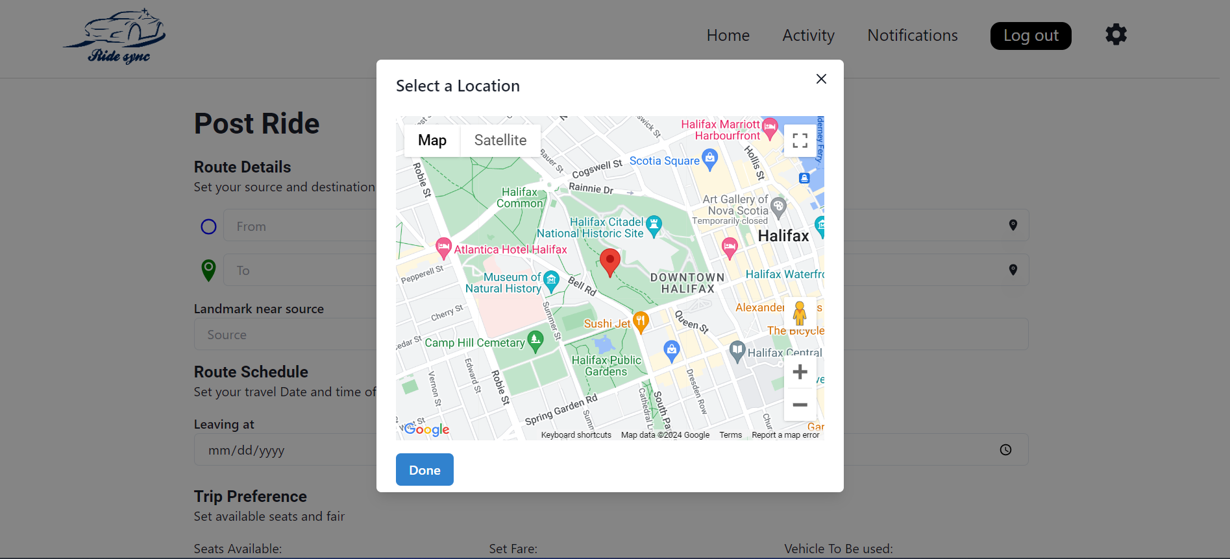Click the Leaving at date field

(x=611, y=449)
